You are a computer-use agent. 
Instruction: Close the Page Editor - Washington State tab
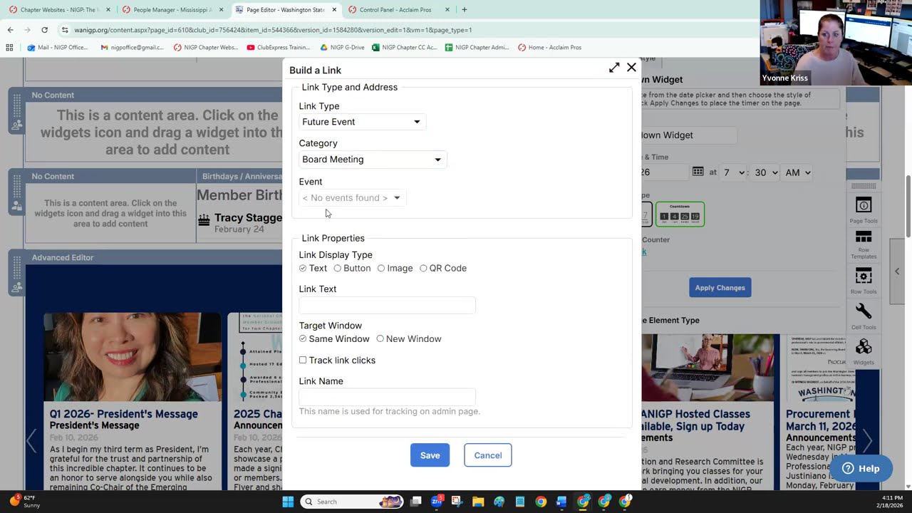pos(334,10)
